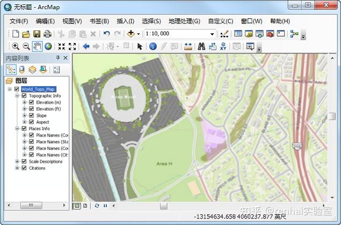
Task: Choose the Select Elements arrow tool
Action: pyautogui.click(x=140, y=46)
